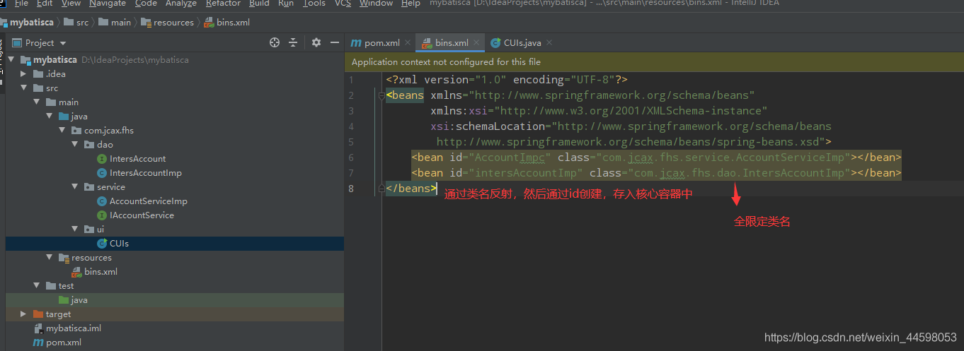964x351 pixels.
Task: Click the mybatisca breadcrumb in navigation bar
Action: pyautogui.click(x=27, y=23)
